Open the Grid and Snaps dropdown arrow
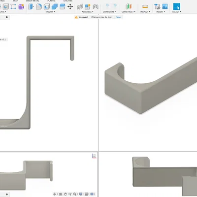 click(89, 195)
